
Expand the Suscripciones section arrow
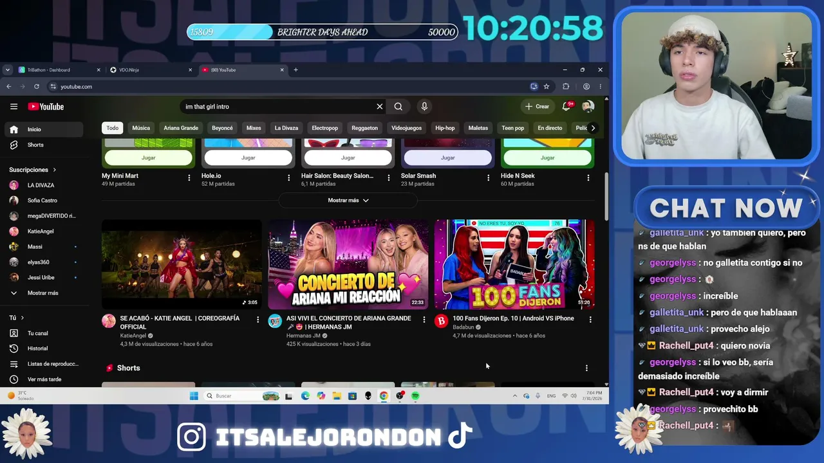(x=54, y=170)
